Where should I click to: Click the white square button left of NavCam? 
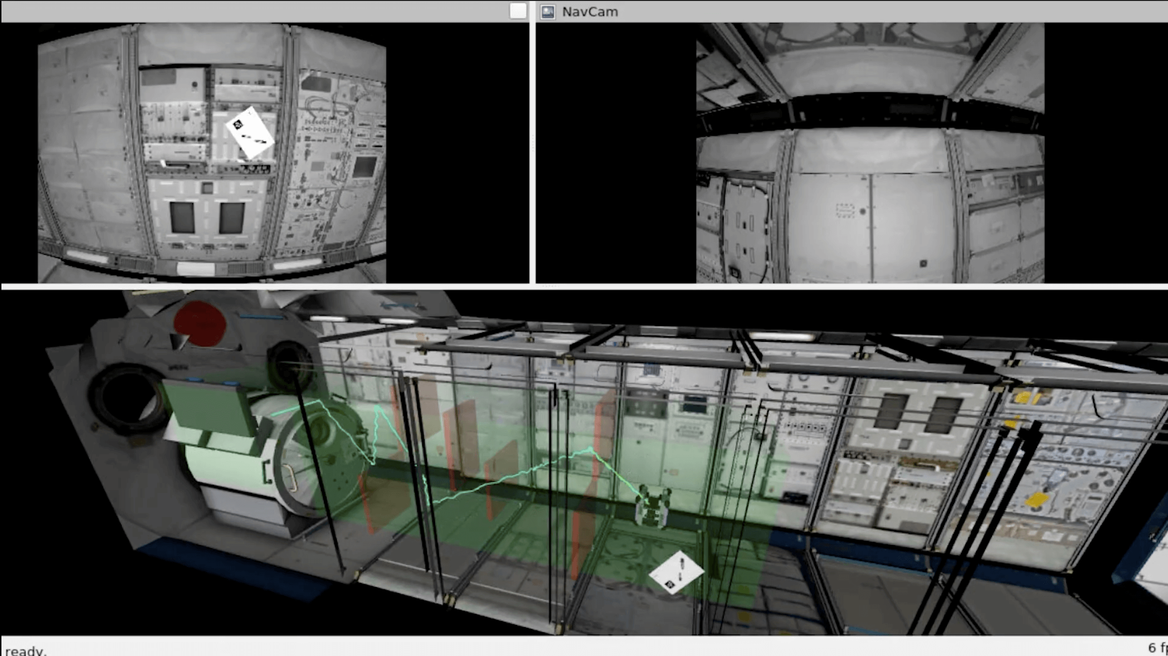[x=518, y=11]
